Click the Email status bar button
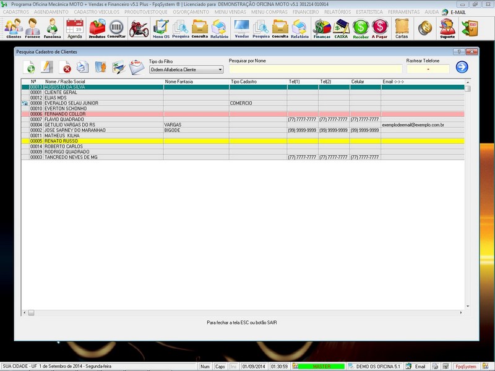The image size is (495, 371). click(416, 366)
